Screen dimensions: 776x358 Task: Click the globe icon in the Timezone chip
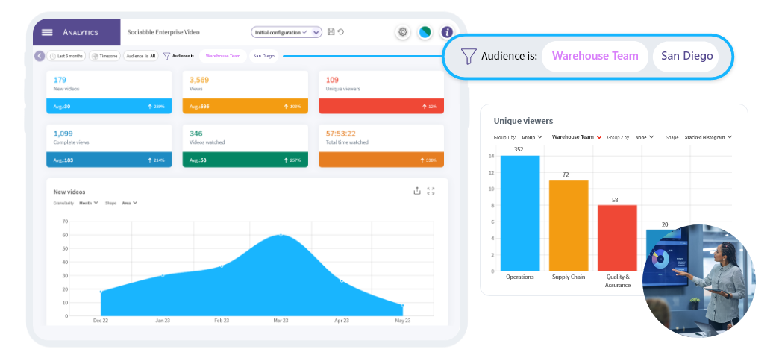click(x=95, y=57)
